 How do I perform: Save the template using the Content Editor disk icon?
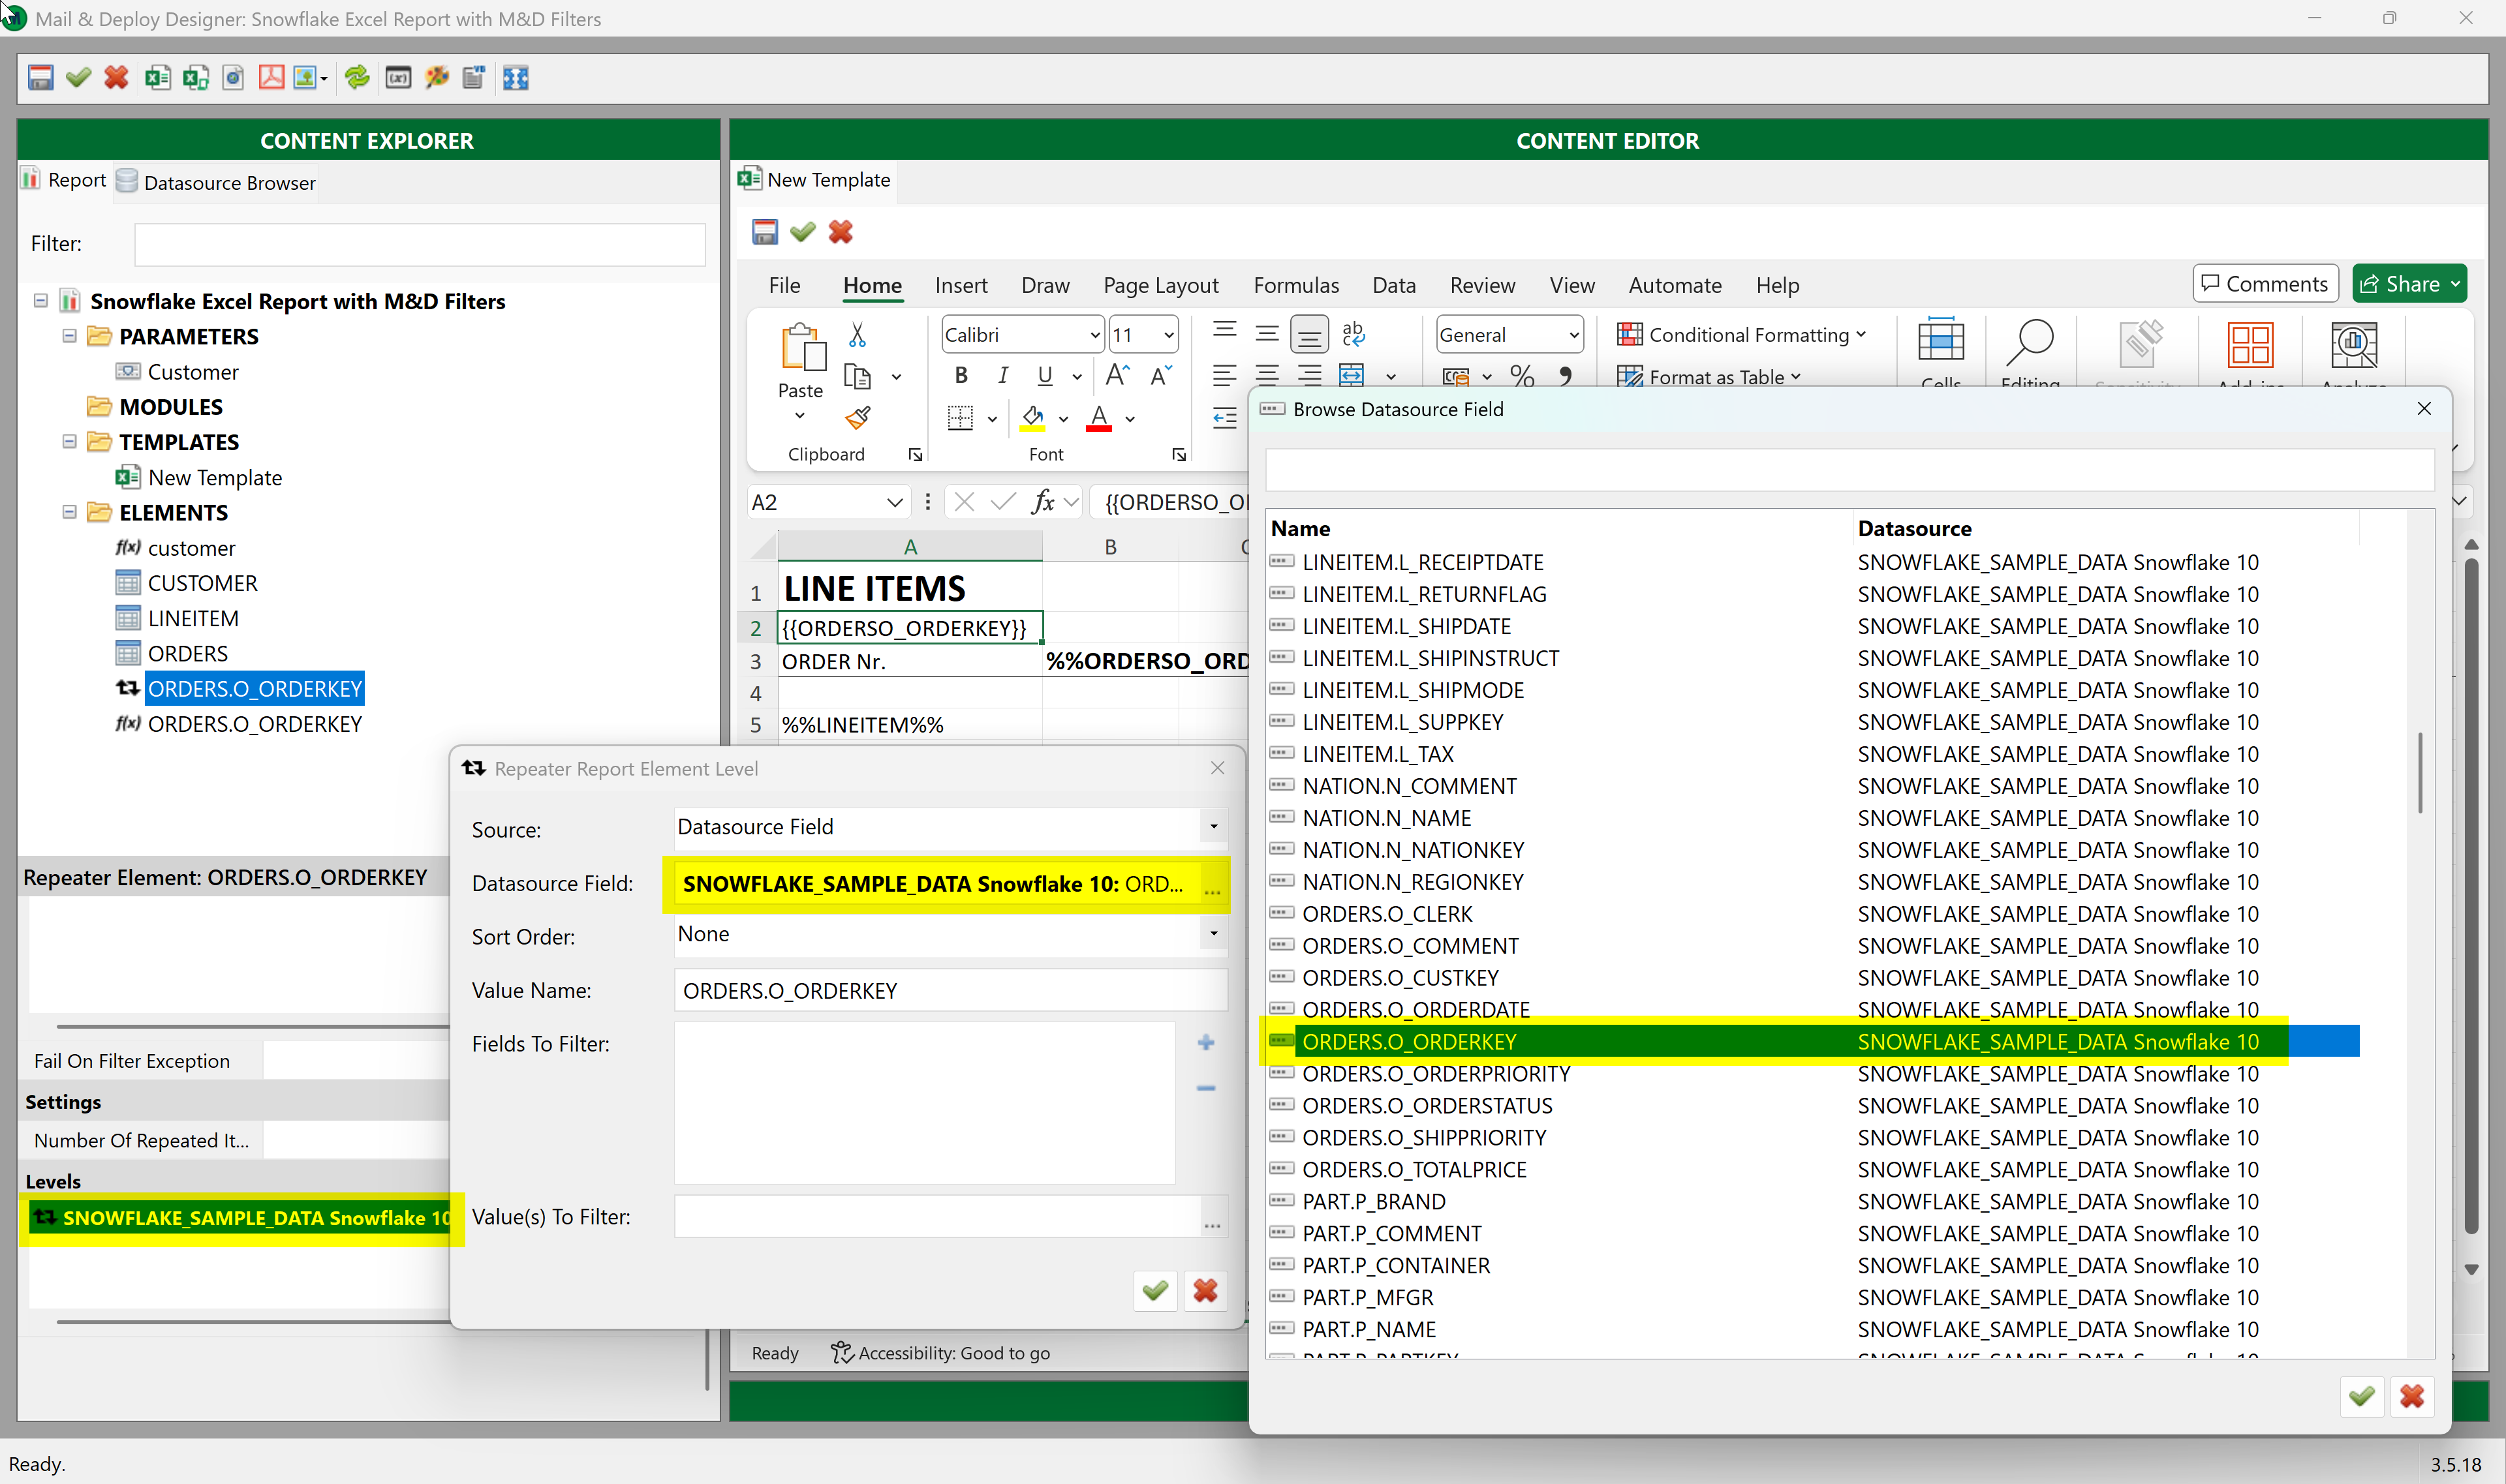[766, 232]
